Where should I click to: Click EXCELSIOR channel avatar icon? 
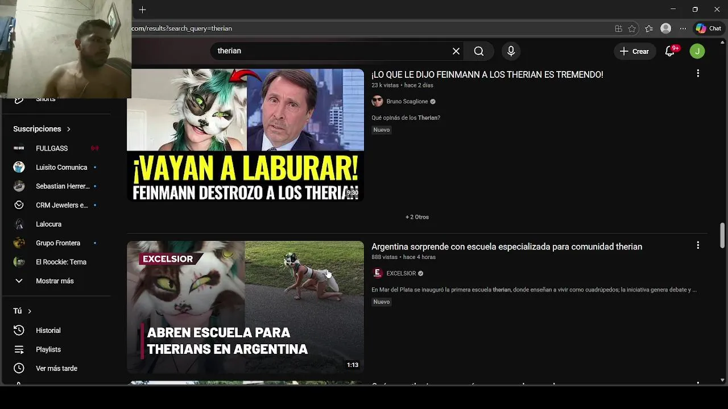(377, 273)
